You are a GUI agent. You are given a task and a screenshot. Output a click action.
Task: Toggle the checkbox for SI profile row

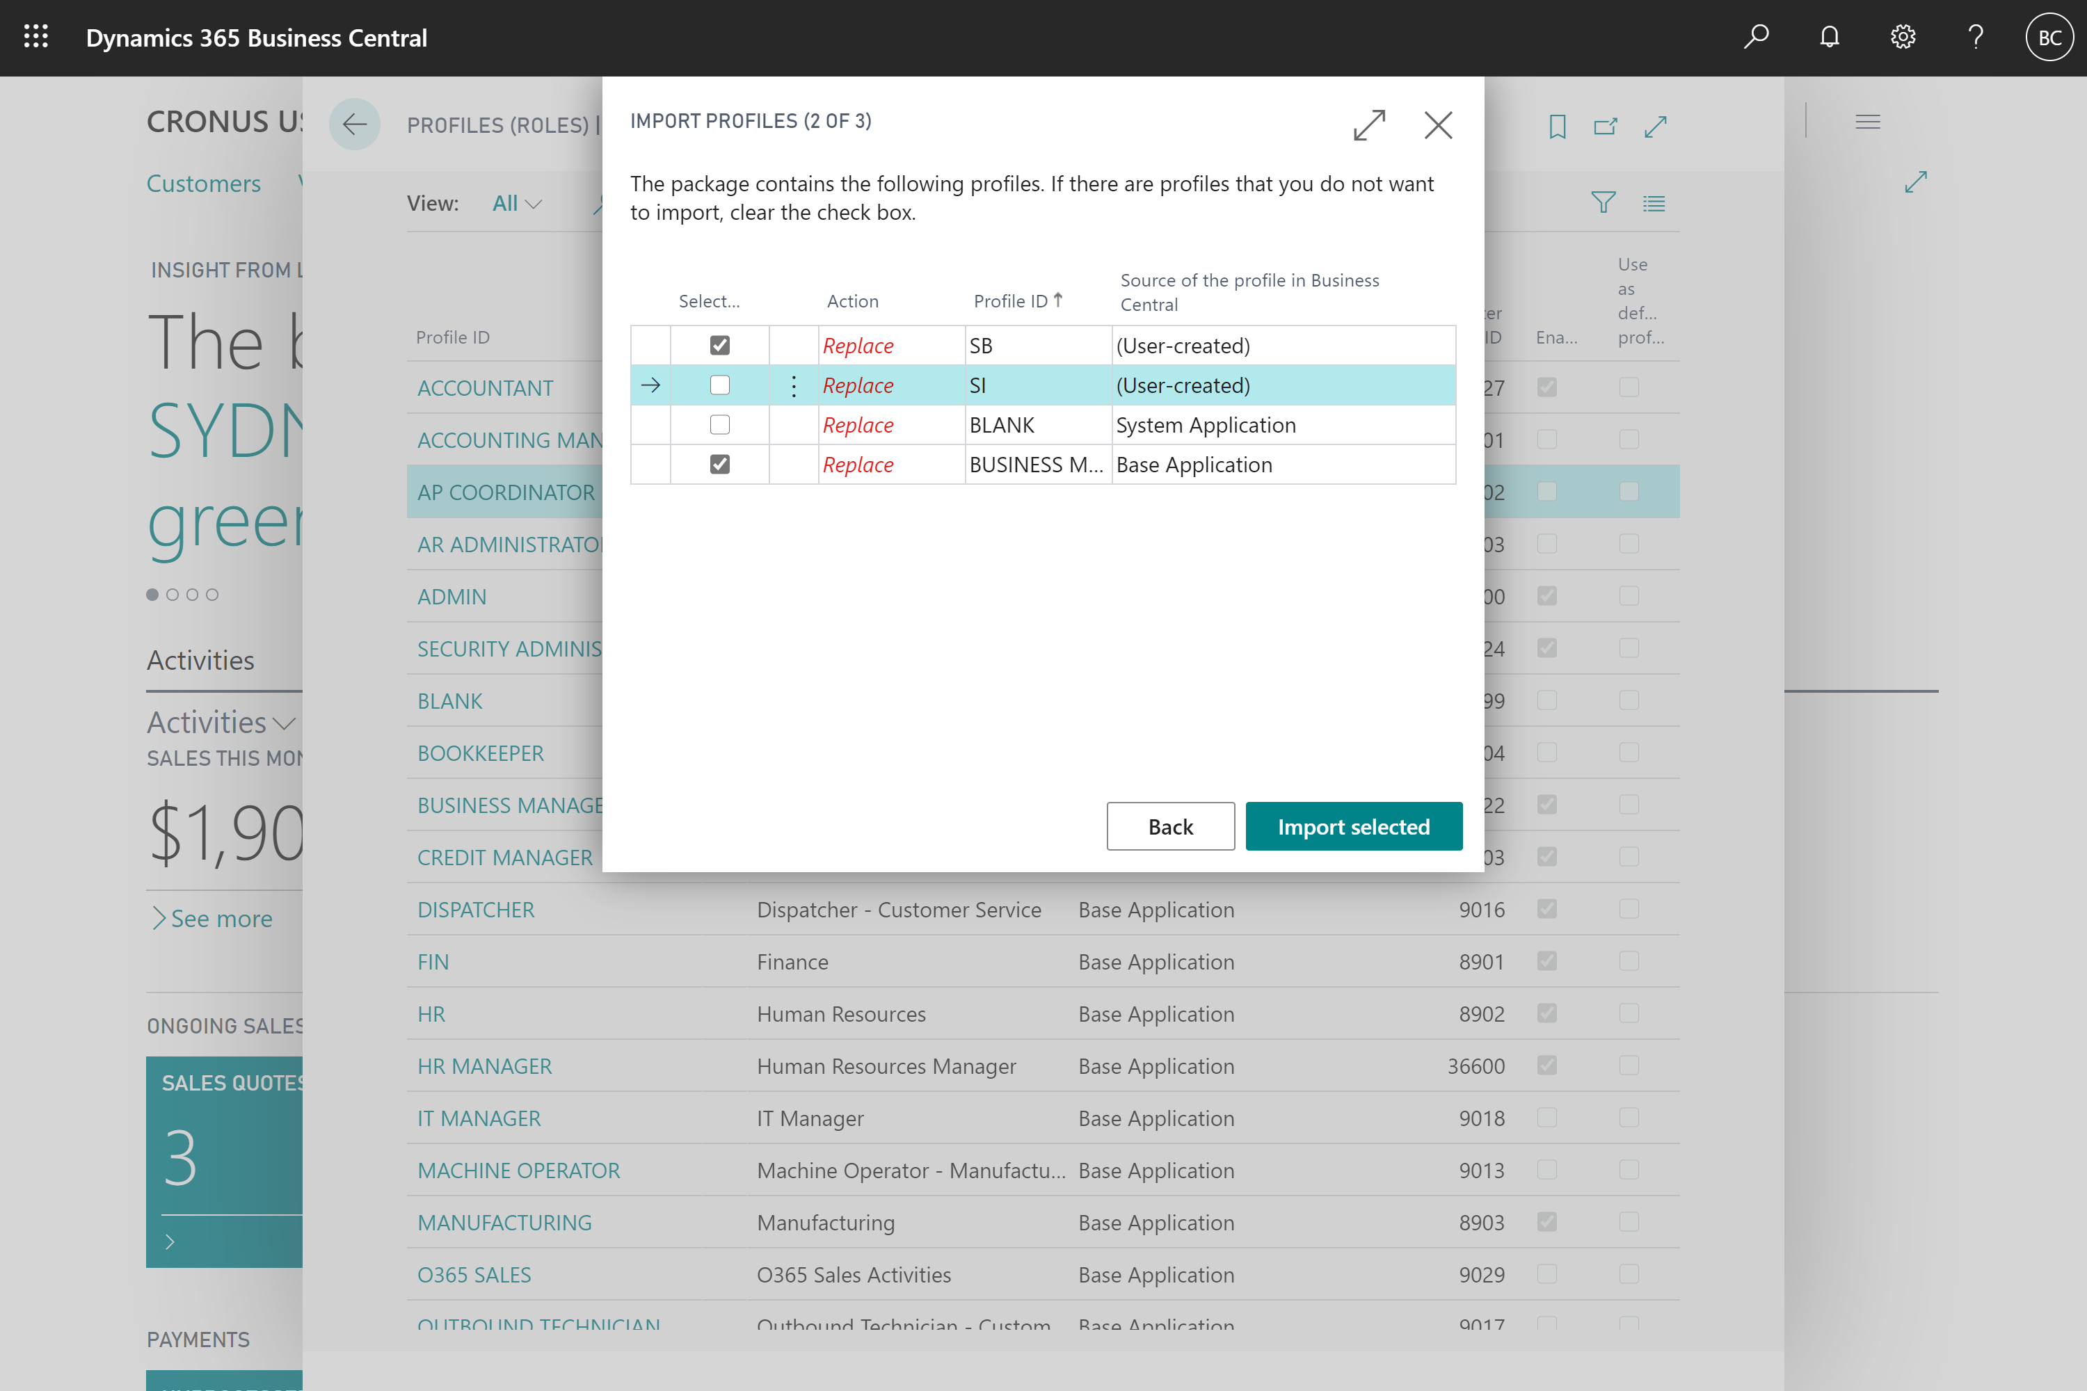pos(717,385)
